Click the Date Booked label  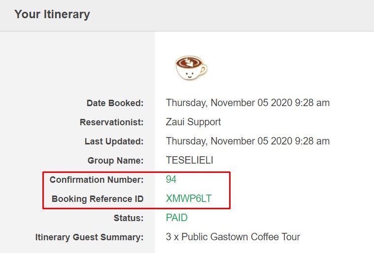coord(115,103)
